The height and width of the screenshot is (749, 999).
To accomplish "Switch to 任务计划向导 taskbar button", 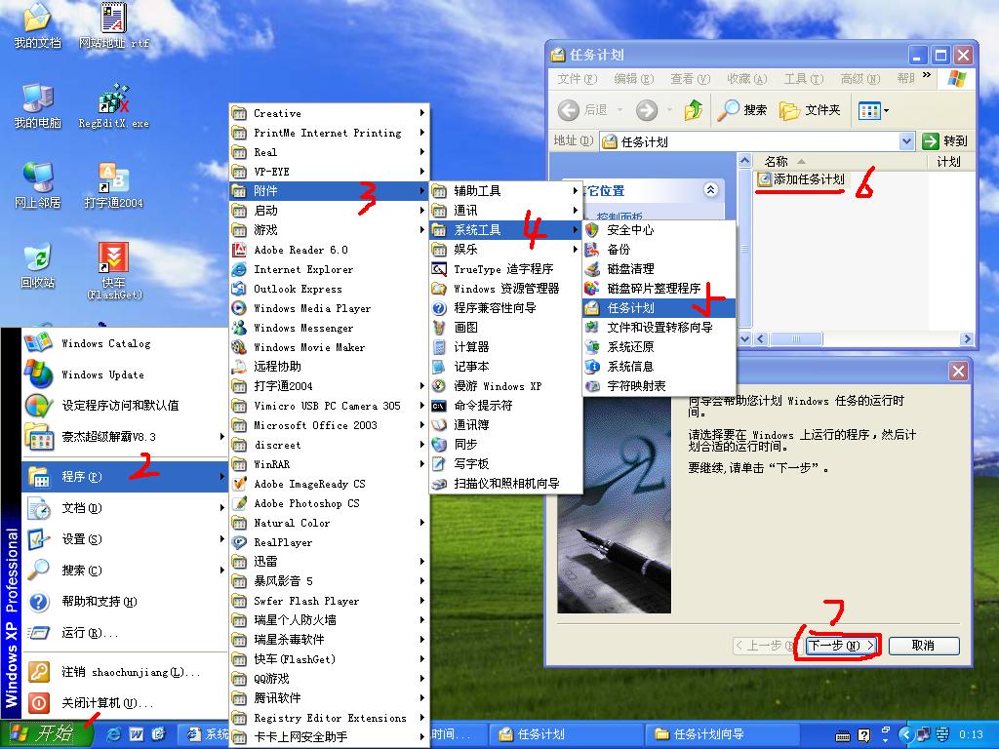I will pyautogui.click(x=723, y=734).
